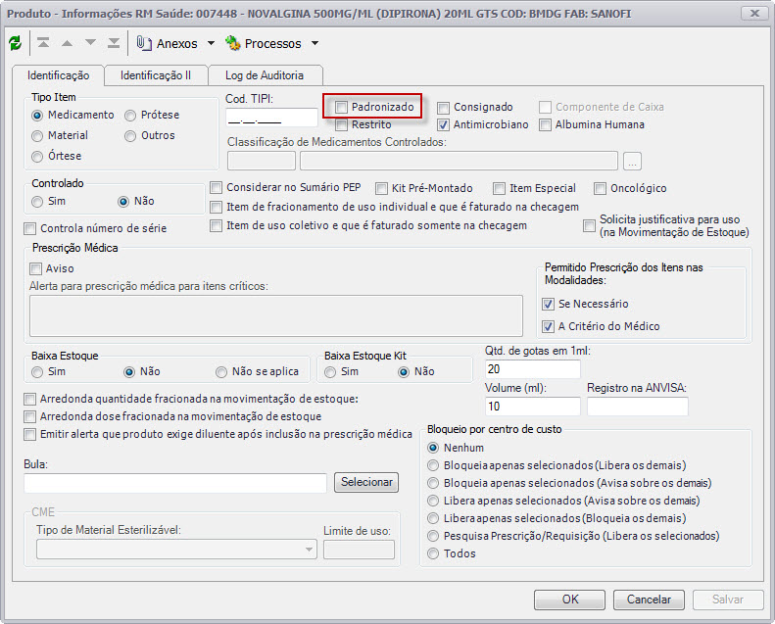Click the Selecionar bula button

[366, 482]
